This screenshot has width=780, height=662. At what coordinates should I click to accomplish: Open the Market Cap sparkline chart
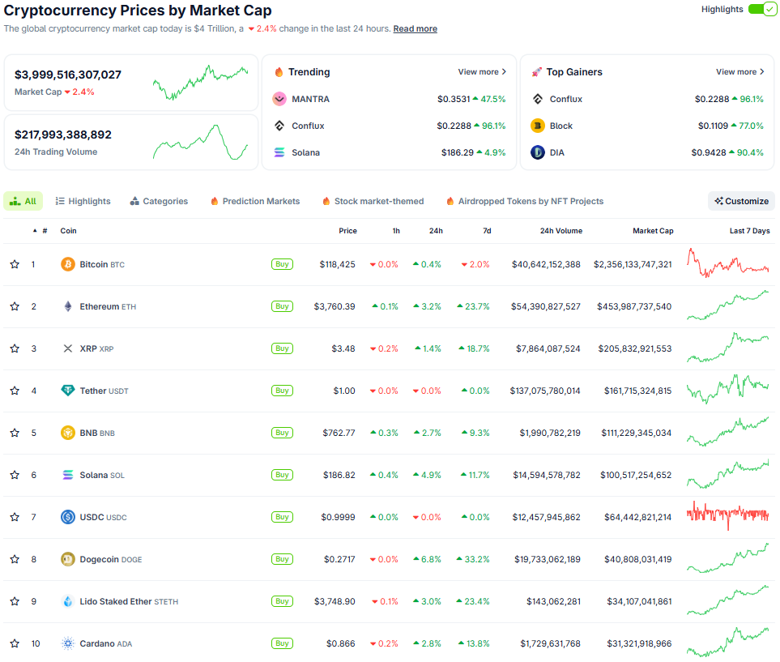tap(201, 82)
